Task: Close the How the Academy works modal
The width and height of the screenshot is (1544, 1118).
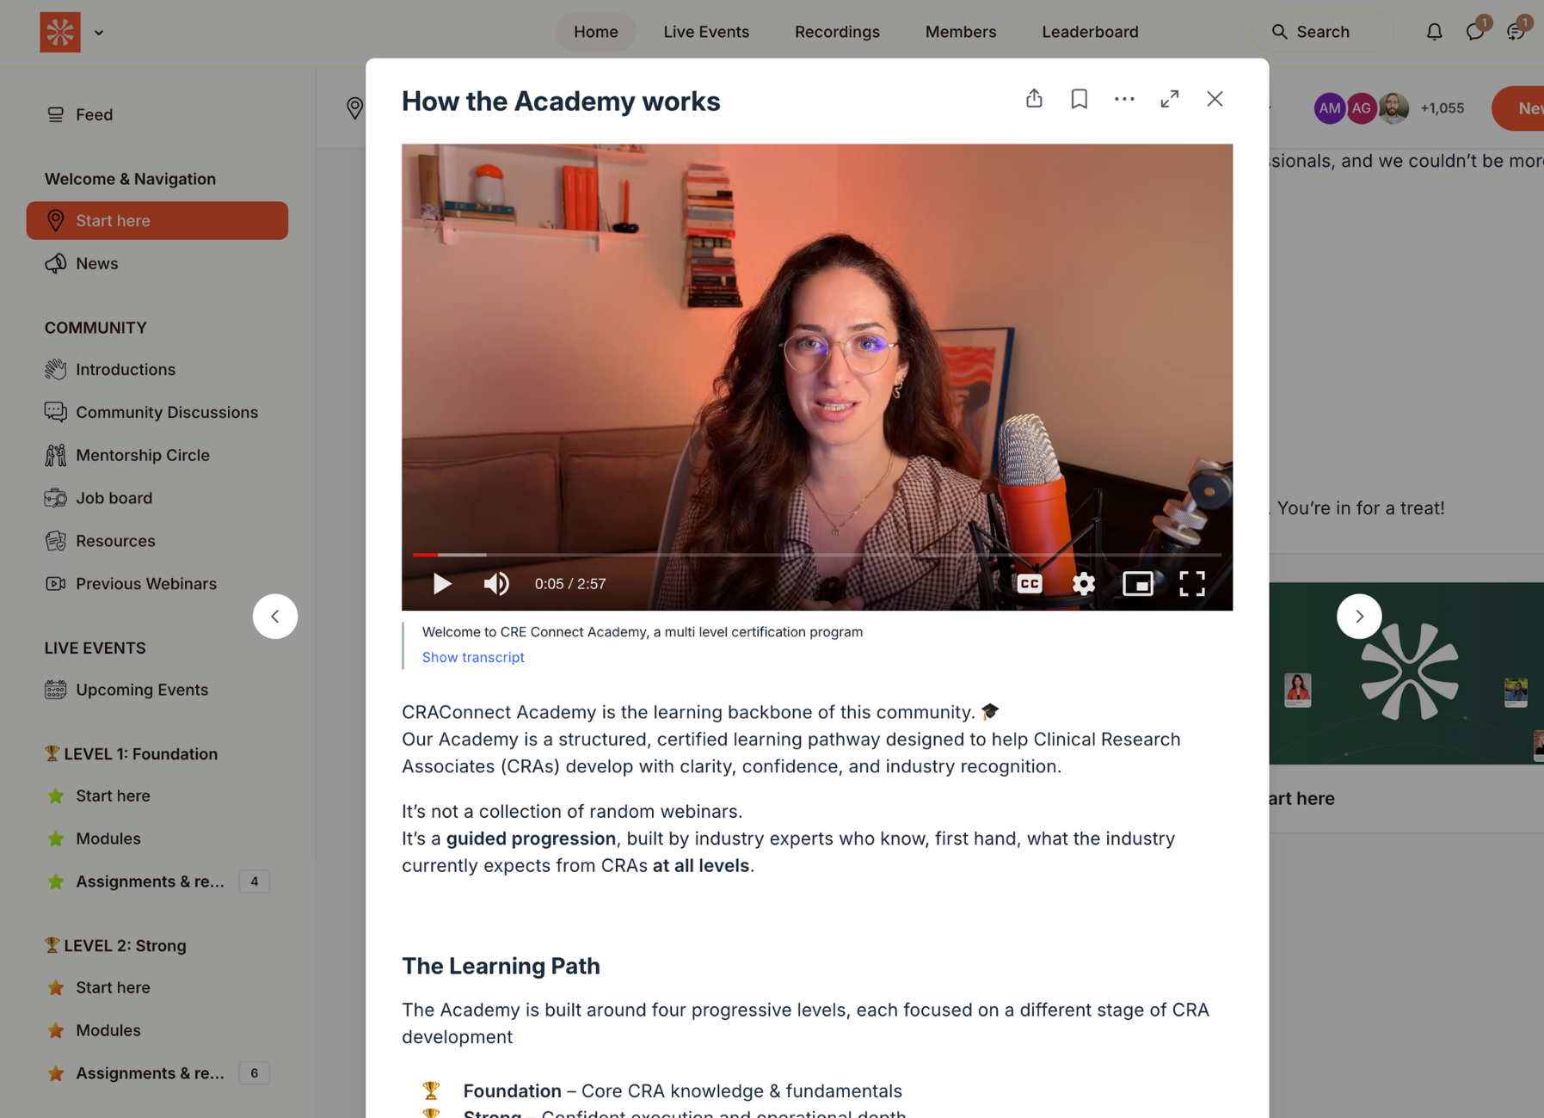Action: pyautogui.click(x=1215, y=99)
